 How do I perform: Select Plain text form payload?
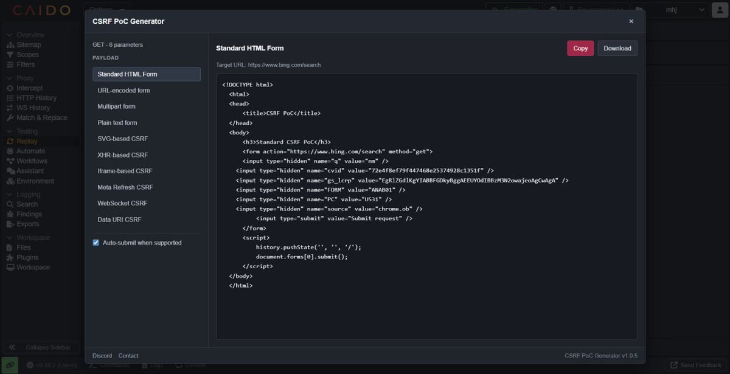[147, 123]
